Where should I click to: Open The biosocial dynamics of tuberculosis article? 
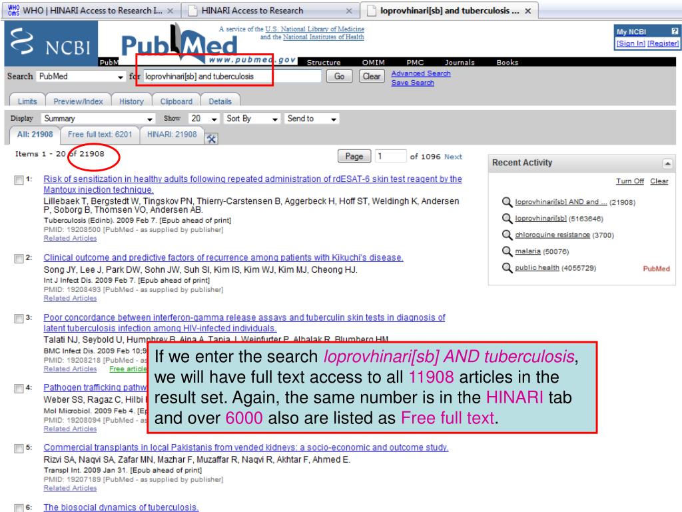coord(121,507)
